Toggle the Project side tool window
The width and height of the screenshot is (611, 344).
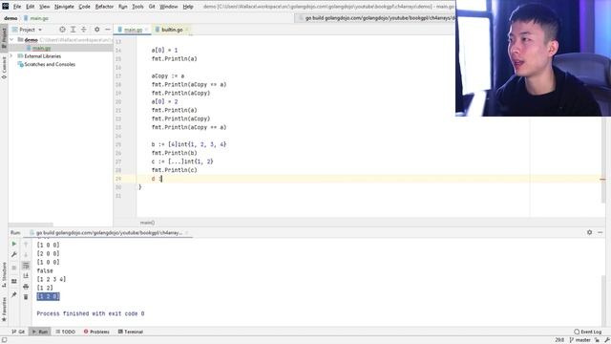(4, 37)
